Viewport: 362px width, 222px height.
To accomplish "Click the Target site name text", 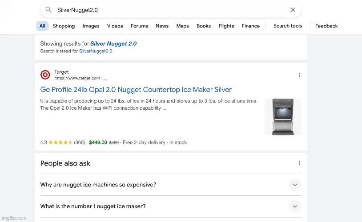I will [x=61, y=72].
